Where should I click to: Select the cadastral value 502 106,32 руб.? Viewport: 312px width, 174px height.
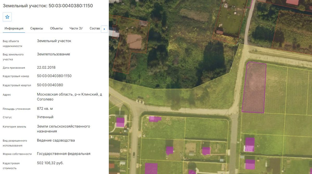(50, 163)
